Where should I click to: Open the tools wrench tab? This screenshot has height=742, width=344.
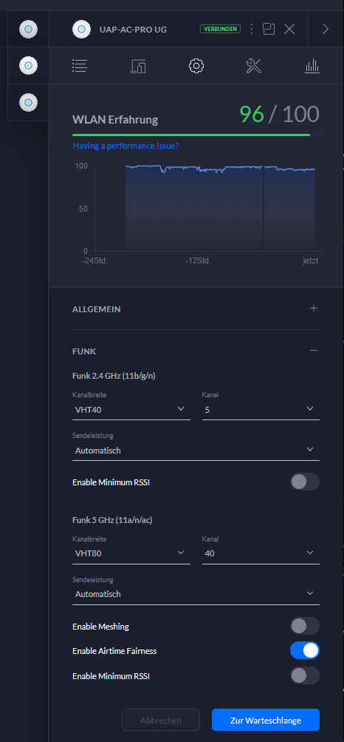(254, 66)
